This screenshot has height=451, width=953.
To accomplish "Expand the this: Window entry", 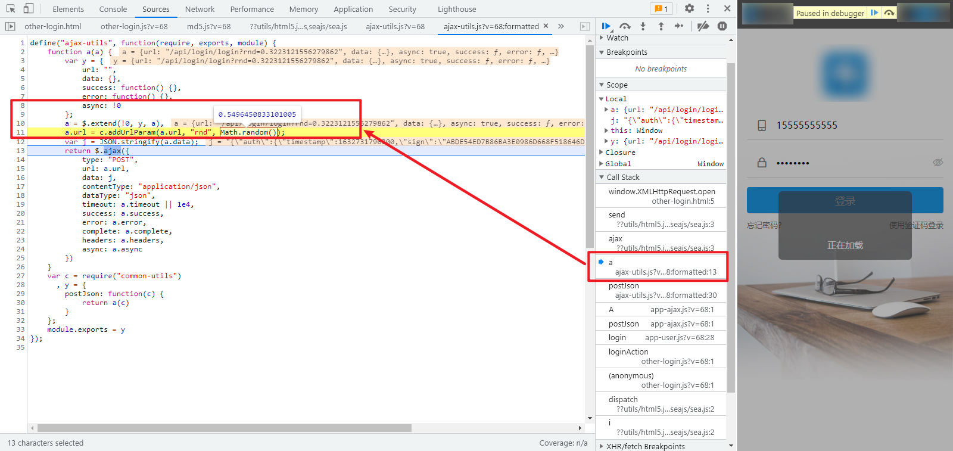I will pos(606,130).
